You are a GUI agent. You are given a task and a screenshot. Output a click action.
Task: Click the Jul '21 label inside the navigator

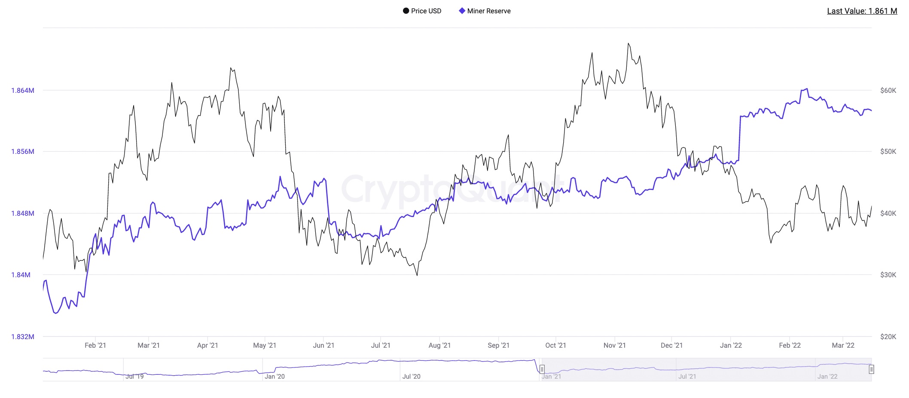(687, 377)
